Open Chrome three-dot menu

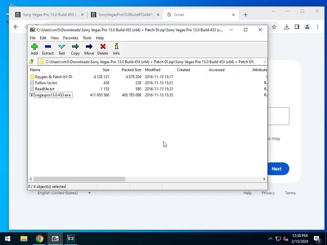[317, 27]
